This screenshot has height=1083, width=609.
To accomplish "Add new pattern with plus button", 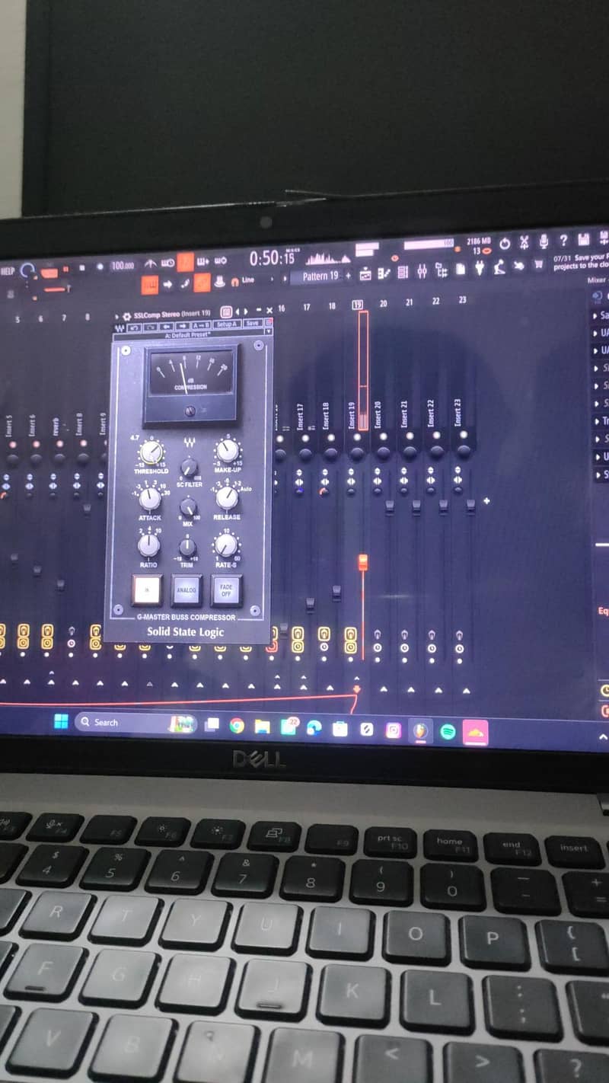I will click(x=349, y=276).
